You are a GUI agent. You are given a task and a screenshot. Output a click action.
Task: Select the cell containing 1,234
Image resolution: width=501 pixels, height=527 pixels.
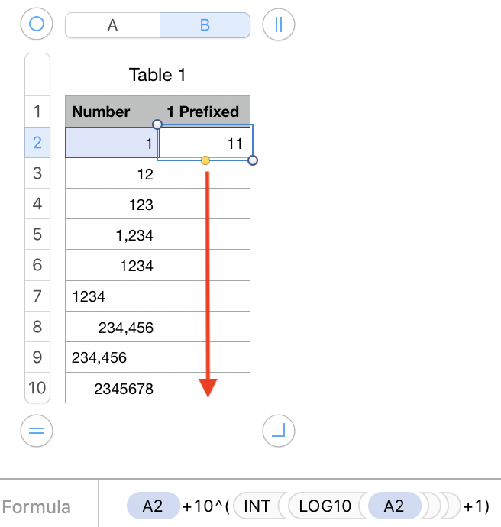pos(112,234)
